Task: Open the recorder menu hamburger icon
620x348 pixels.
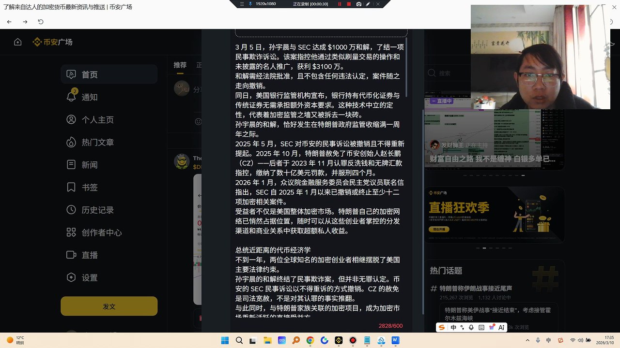Action: click(x=242, y=4)
